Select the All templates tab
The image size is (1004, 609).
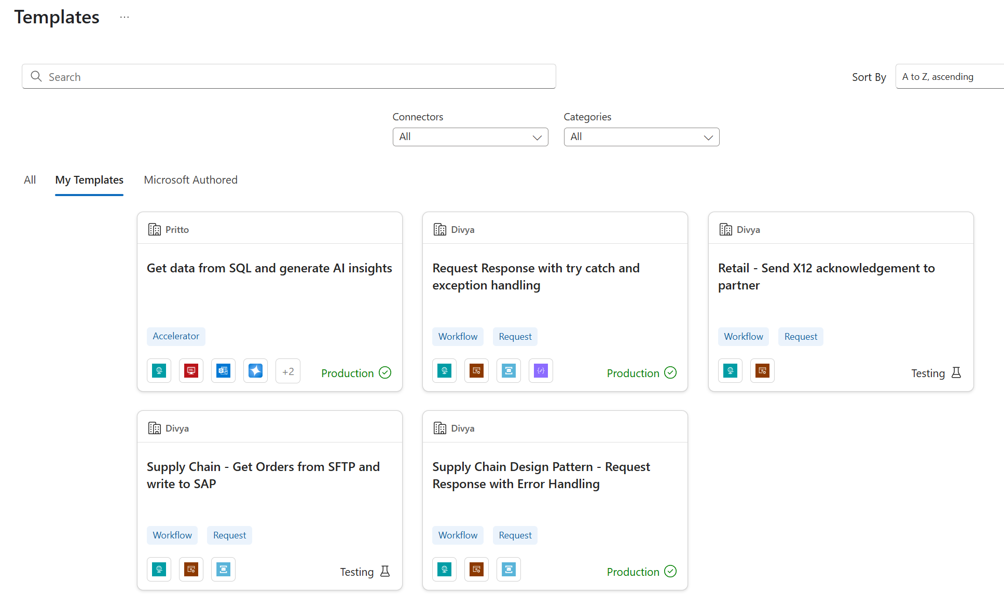pos(30,179)
